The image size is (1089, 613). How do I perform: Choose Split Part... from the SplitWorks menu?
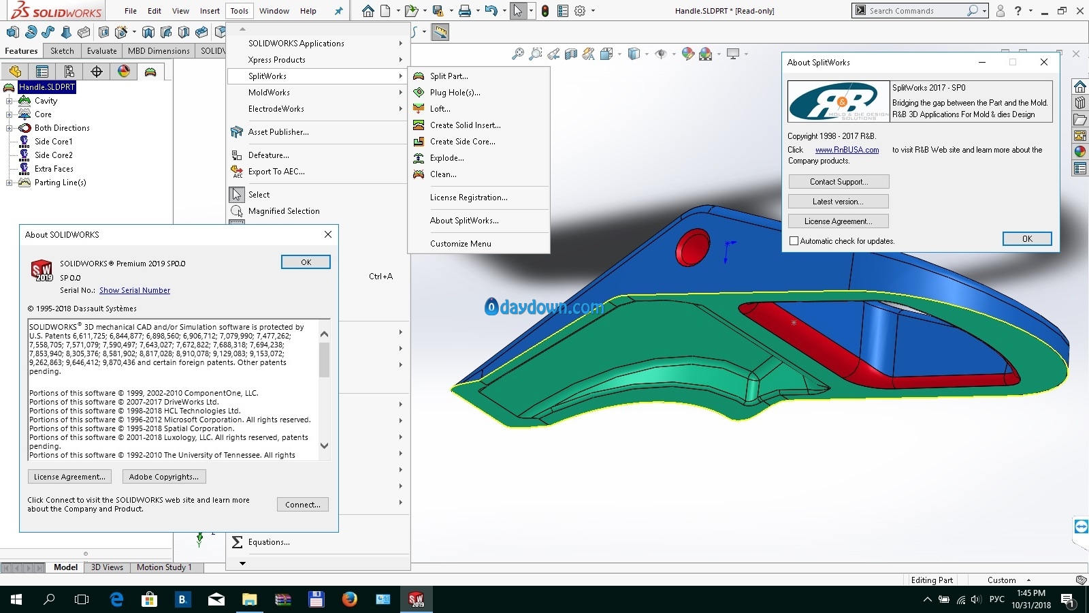pos(478,76)
